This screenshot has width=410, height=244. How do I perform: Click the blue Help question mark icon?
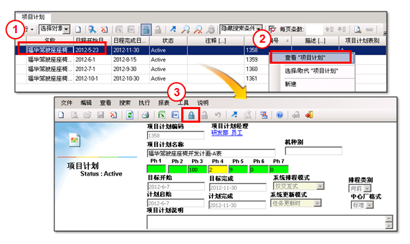pos(280,115)
